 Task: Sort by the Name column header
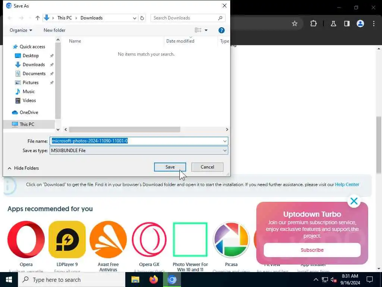pos(75,41)
